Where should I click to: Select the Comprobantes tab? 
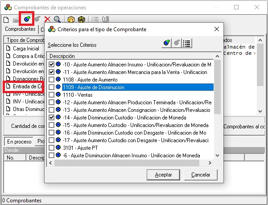[x=20, y=29]
